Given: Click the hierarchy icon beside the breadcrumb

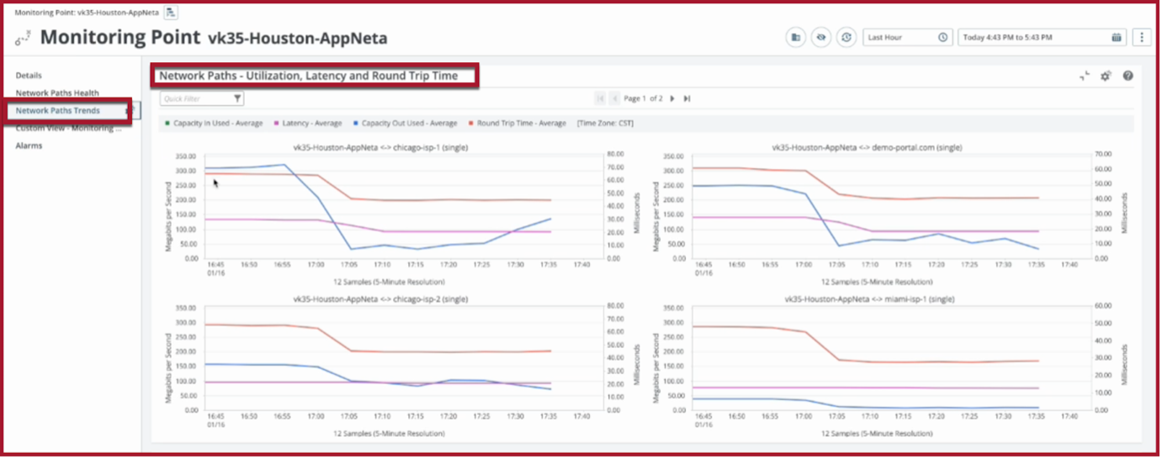Looking at the screenshot, I should (172, 13).
